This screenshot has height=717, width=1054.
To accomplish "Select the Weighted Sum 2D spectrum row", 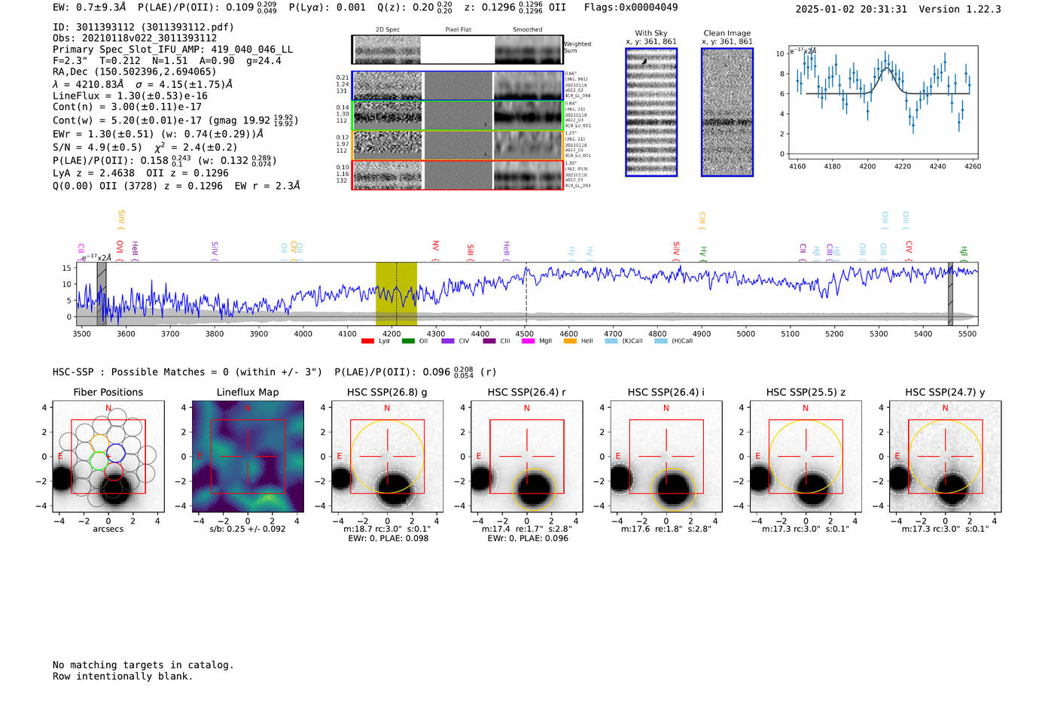I will coord(457,50).
